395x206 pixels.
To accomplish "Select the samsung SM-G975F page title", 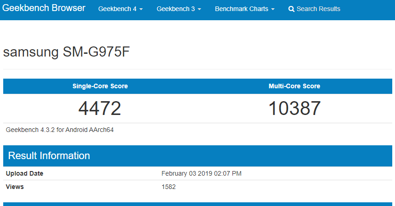I will (66, 52).
